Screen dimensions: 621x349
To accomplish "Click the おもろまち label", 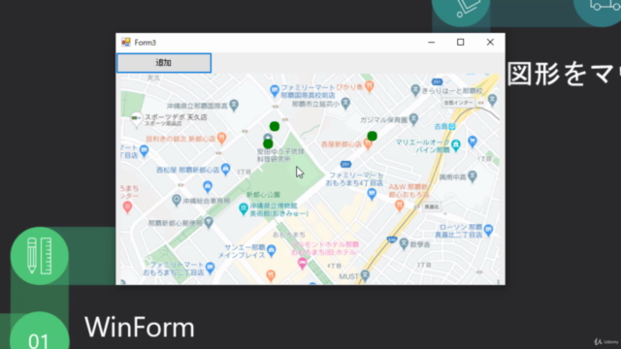I will pyautogui.click(x=289, y=235).
